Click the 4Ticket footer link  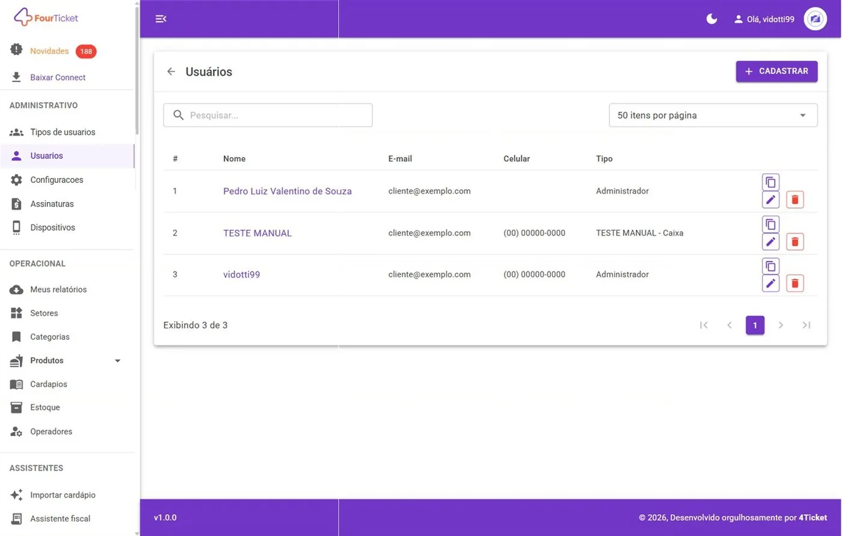click(813, 517)
